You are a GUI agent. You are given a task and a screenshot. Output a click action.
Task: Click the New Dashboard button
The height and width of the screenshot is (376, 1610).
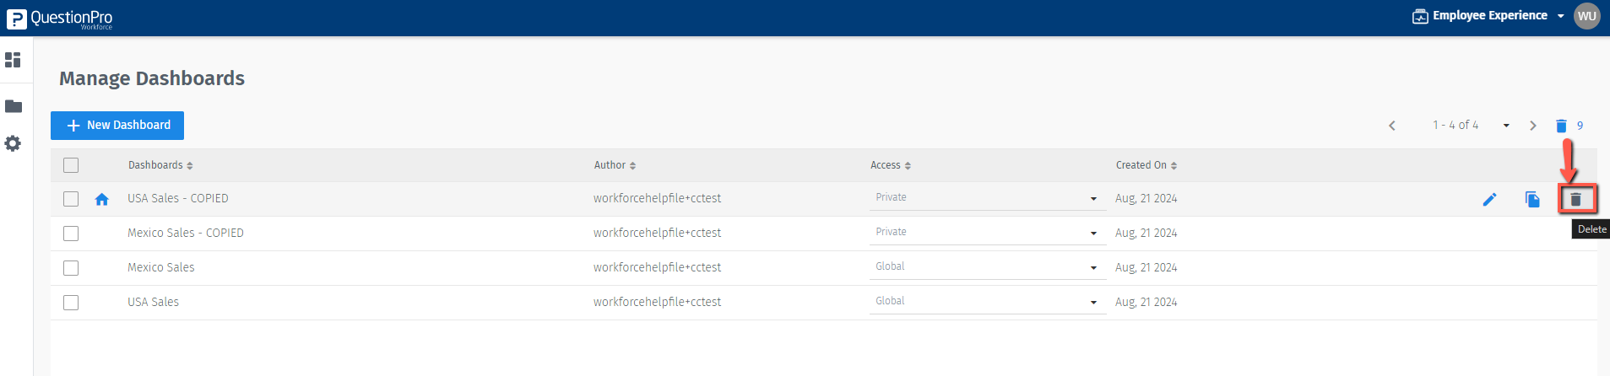pos(117,126)
